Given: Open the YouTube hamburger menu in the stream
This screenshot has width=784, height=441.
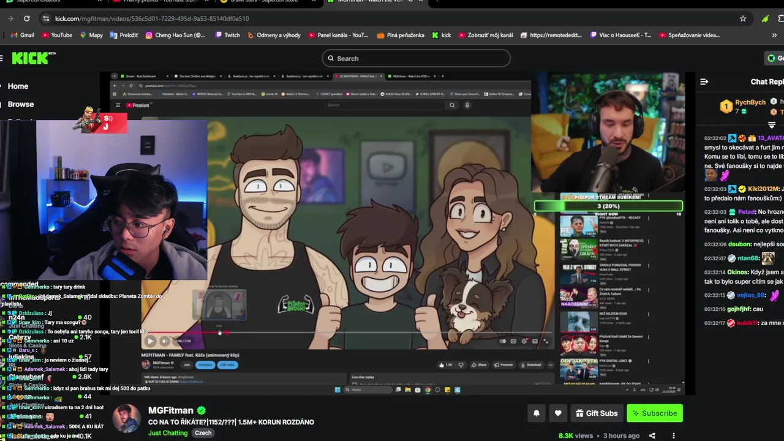Looking at the screenshot, I should (x=118, y=105).
